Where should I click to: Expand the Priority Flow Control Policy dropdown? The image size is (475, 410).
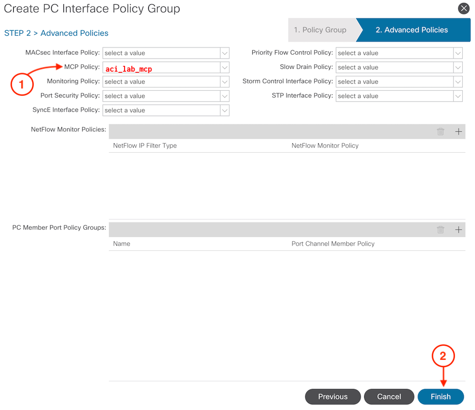coord(458,53)
